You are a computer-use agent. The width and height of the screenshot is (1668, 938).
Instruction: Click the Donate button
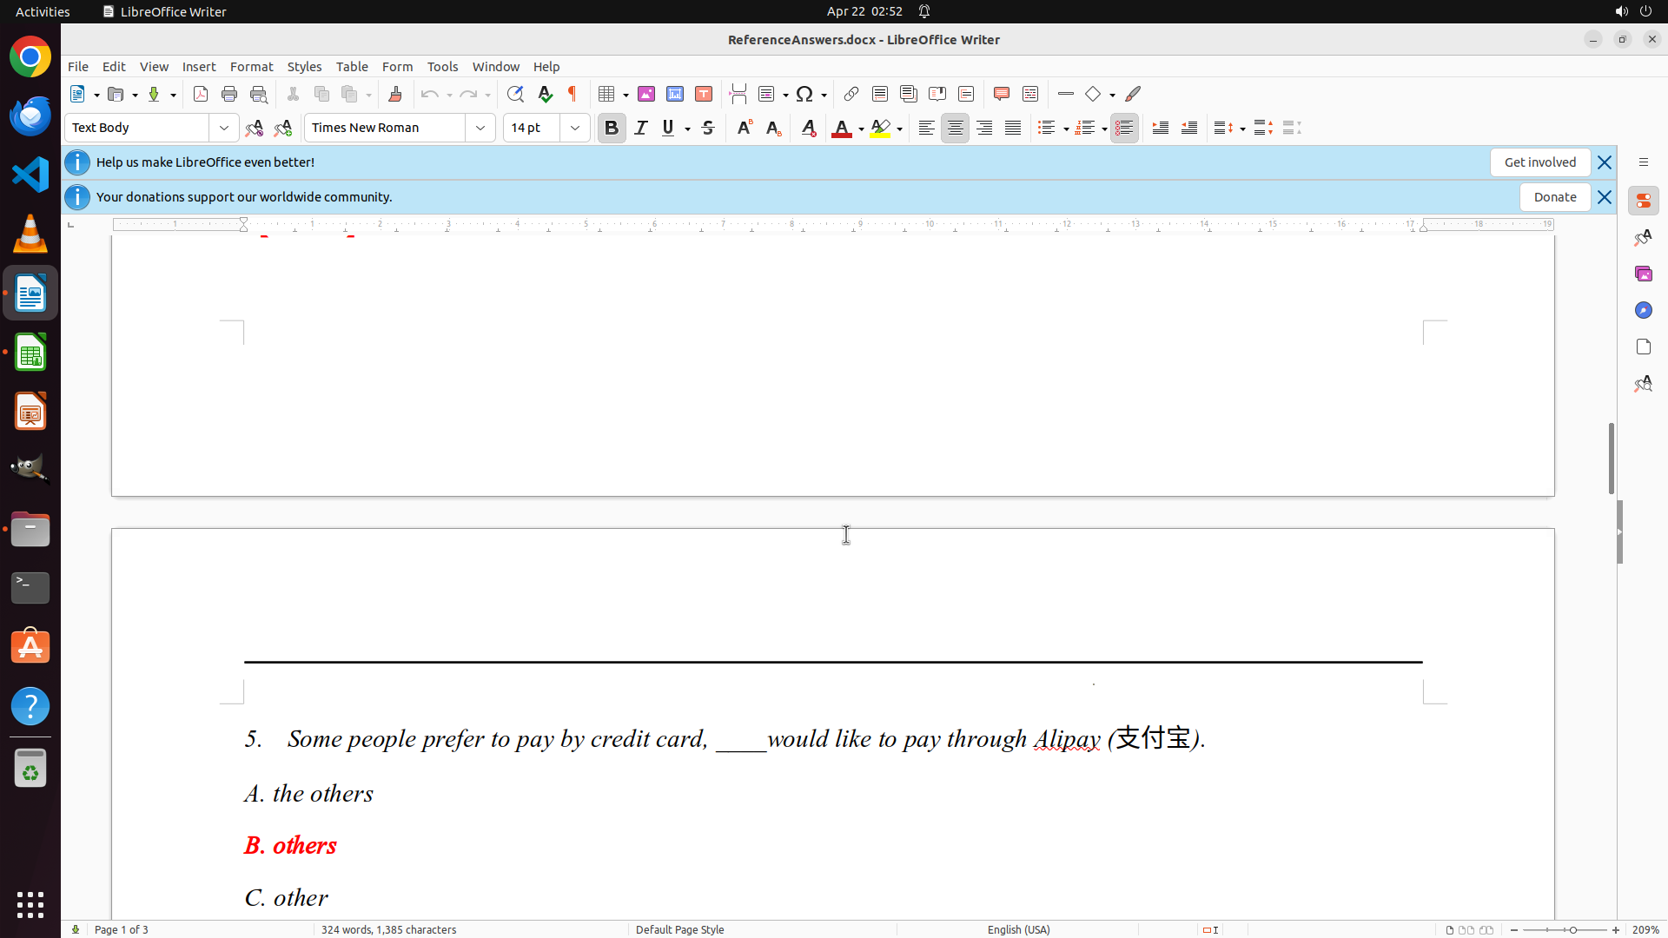pyautogui.click(x=1554, y=197)
